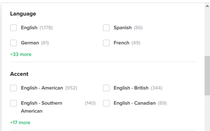
Task: Enable the Spanish language checkbox
Action: coord(106,28)
